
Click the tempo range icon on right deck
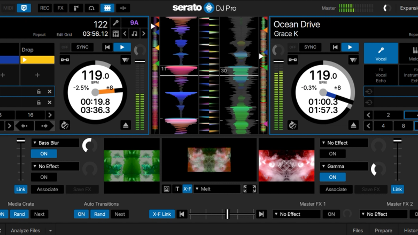[x=353, y=60]
